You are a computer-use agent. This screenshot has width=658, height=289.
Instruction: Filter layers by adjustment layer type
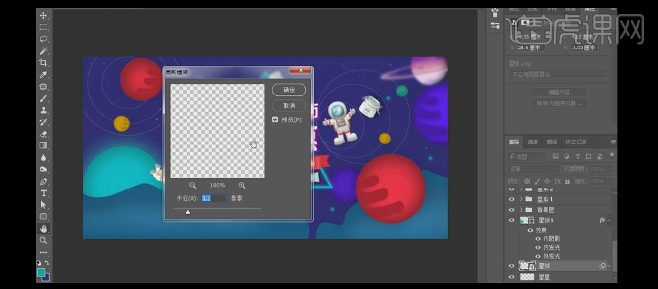click(566, 156)
